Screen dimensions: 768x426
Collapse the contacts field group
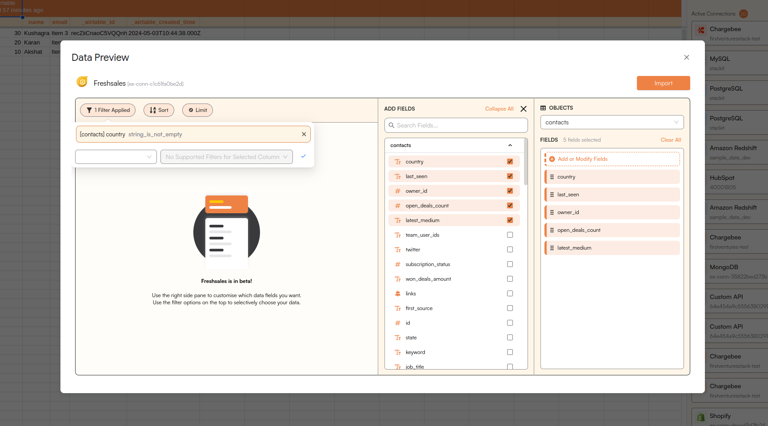point(510,145)
